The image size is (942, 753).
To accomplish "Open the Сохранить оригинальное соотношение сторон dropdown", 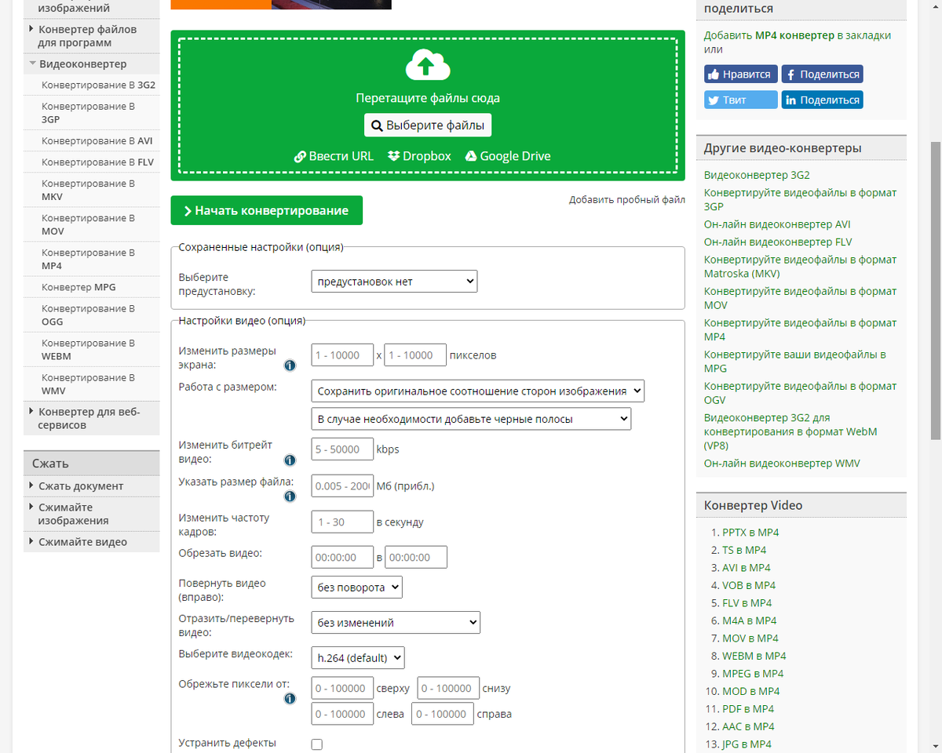I will [477, 391].
